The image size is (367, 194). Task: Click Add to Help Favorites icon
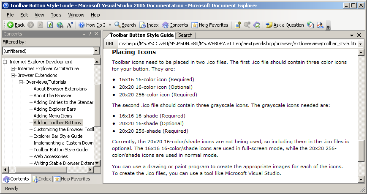(x=238, y=25)
